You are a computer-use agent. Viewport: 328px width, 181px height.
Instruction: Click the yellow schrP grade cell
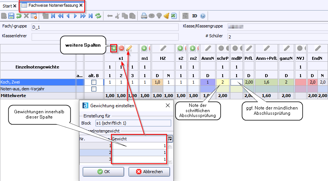coord(223,82)
